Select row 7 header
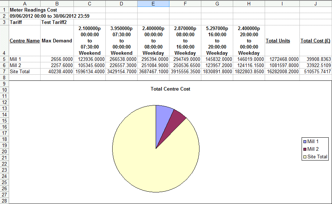Image resolution: width=332 pixels, height=204 pixels. [4, 71]
